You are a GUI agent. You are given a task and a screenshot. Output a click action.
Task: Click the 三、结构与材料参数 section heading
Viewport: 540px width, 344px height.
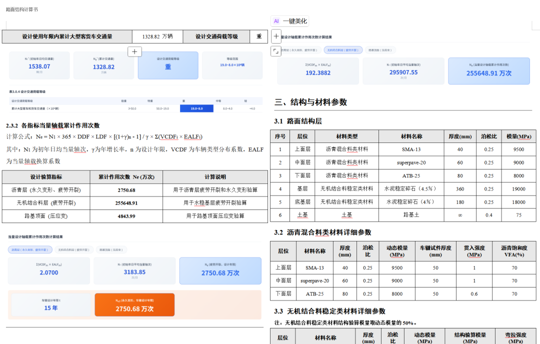pos(310,102)
